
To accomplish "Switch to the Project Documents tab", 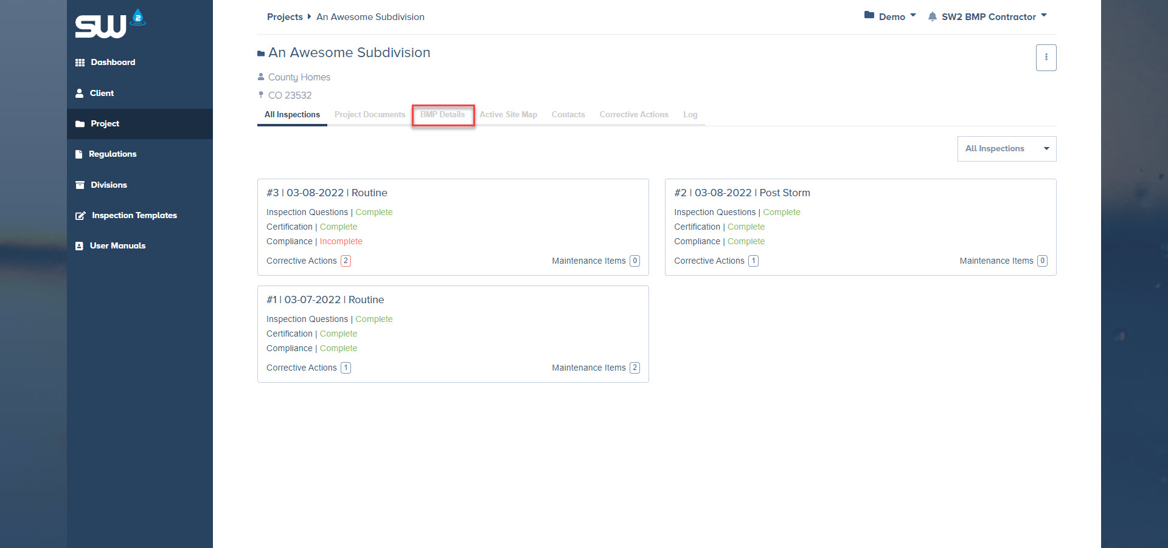I will click(369, 115).
